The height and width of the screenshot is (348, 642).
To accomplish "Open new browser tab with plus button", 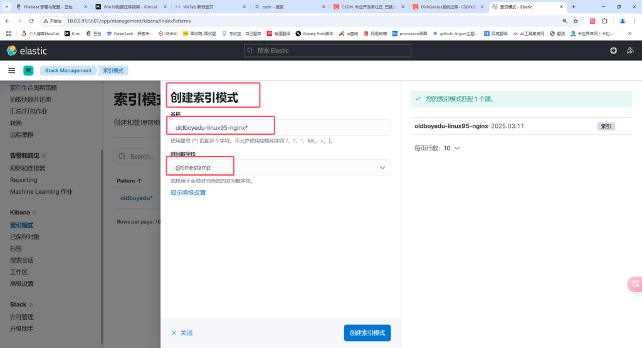I will (573, 6).
